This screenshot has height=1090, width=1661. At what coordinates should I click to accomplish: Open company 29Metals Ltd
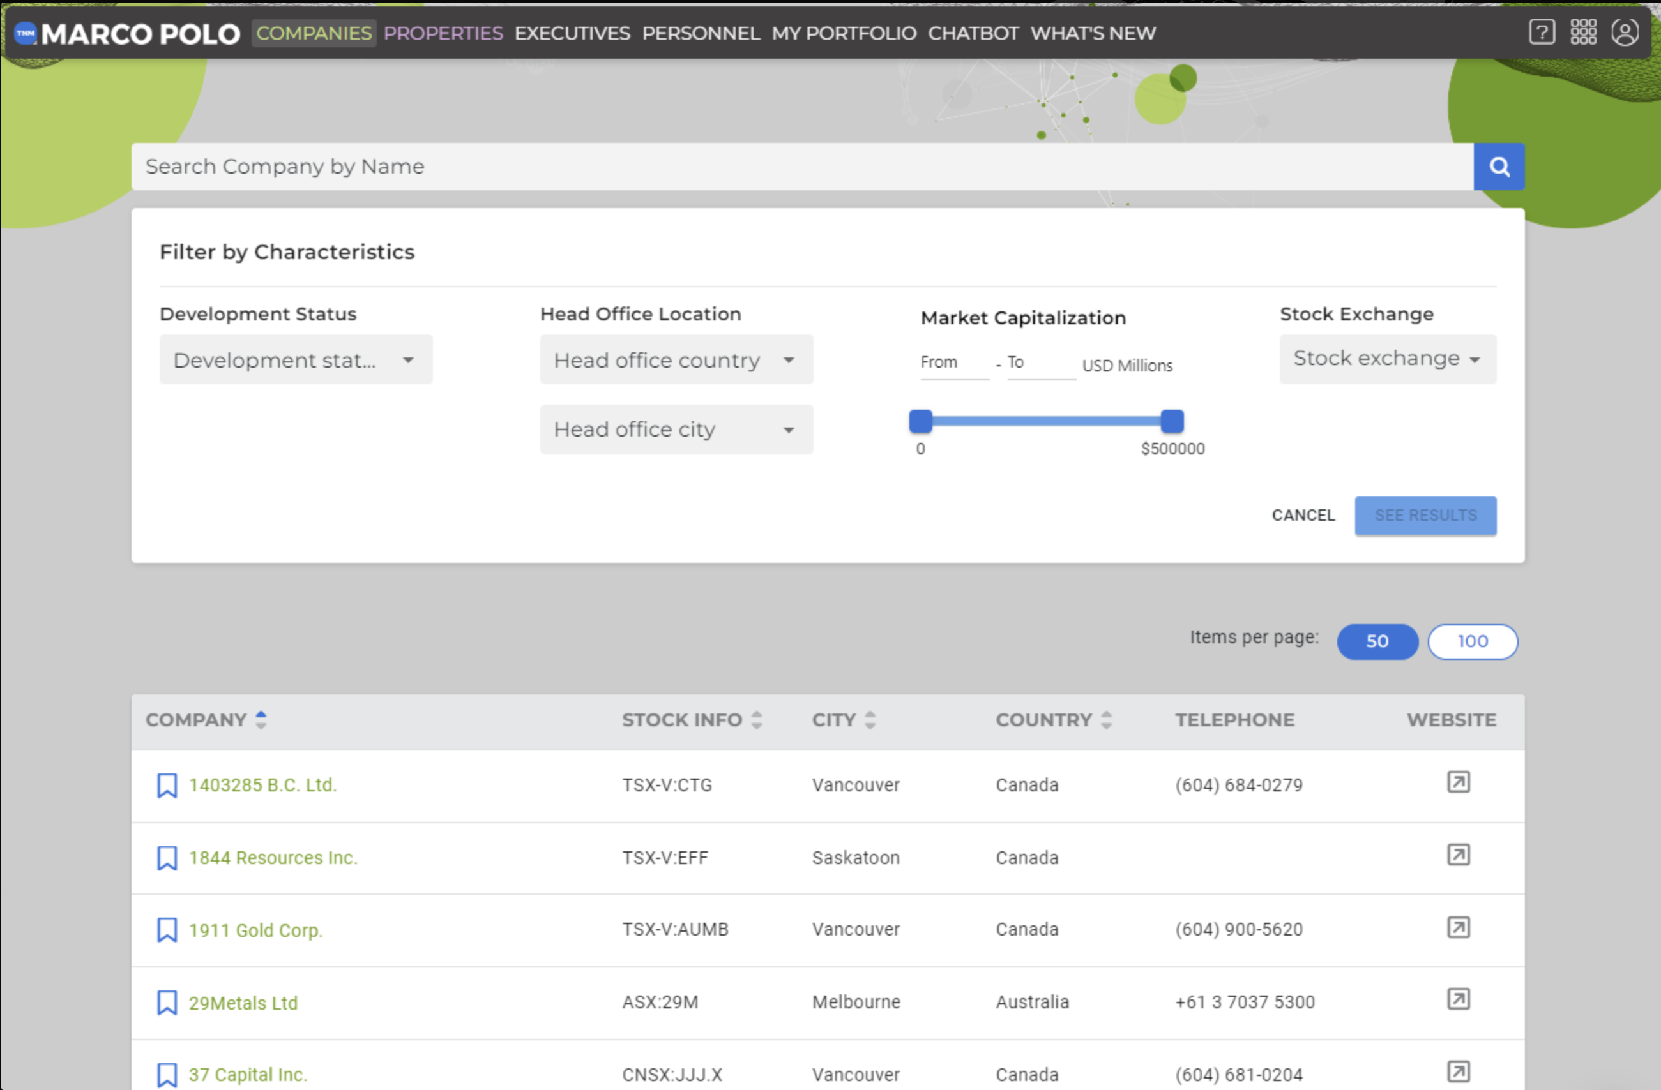point(243,1002)
